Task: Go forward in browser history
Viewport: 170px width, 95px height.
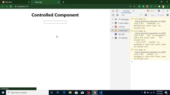Action: 7,6
